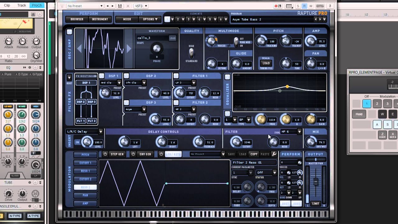Select the ProCh tab in inspector
398x224 pixels.
tap(37, 5)
